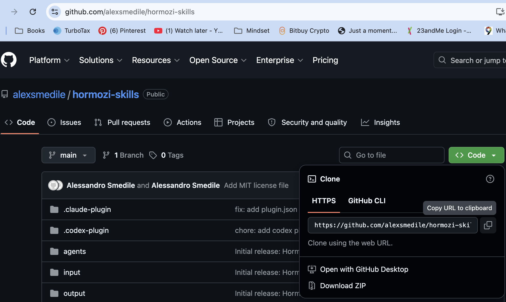The width and height of the screenshot is (506, 302).
Task: Switch to the Pull requests tab
Action: coord(122,122)
